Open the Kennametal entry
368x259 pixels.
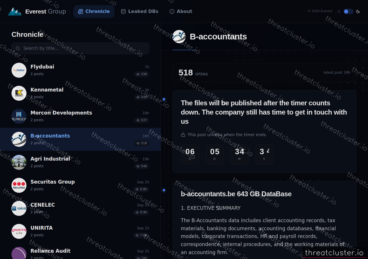click(80, 93)
